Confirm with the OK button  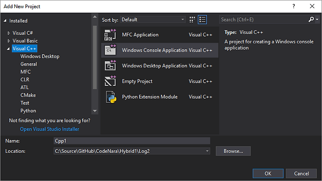pos(268,173)
